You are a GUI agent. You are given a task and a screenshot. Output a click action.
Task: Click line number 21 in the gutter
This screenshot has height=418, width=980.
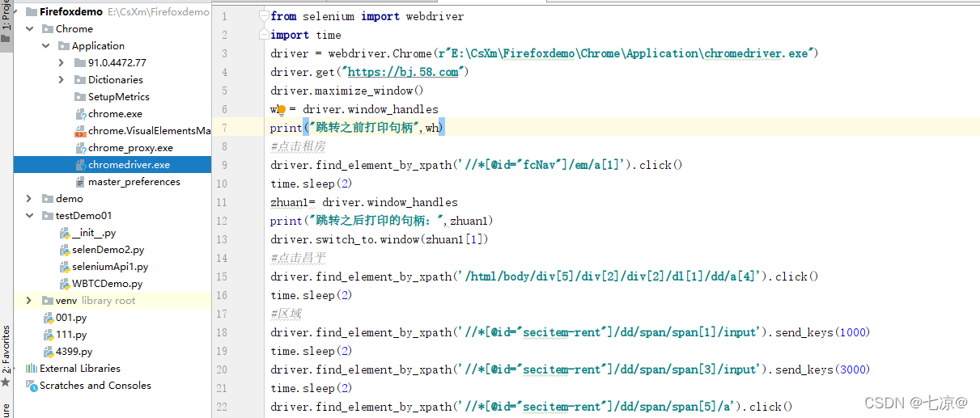[223, 388]
